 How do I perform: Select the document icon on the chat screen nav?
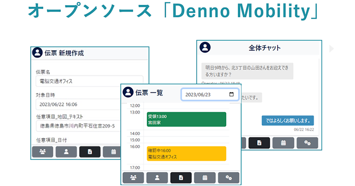260,143
